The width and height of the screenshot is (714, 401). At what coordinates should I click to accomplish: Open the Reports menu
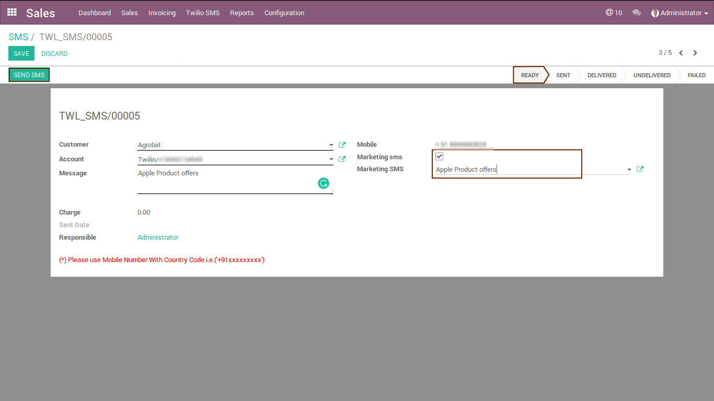click(241, 13)
